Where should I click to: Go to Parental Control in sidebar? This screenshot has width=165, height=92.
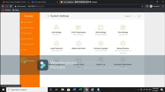[x=28, y=44]
